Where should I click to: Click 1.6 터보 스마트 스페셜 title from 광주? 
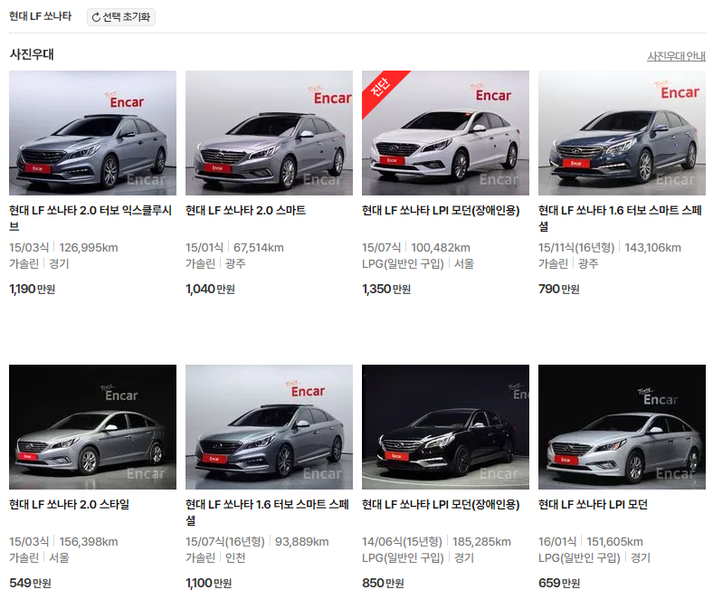click(620, 218)
